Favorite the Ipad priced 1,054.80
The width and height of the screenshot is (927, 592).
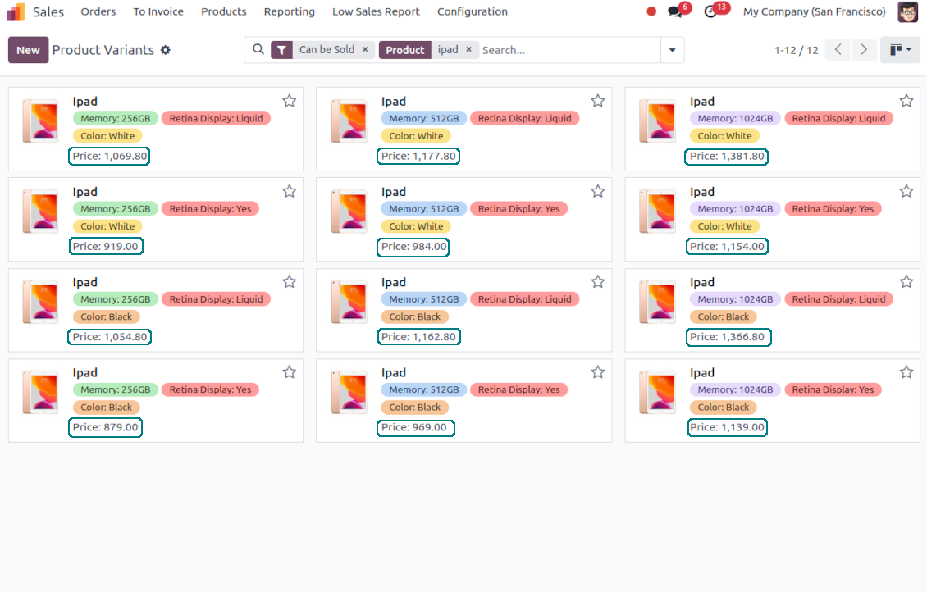pyautogui.click(x=289, y=282)
